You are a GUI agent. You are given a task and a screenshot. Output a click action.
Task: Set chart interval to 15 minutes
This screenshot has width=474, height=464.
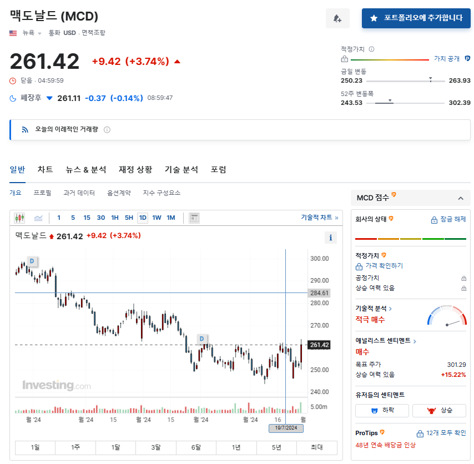[87, 218]
